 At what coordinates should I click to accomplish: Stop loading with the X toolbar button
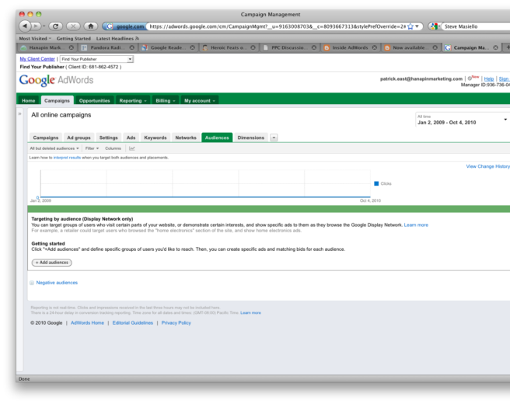click(x=73, y=26)
